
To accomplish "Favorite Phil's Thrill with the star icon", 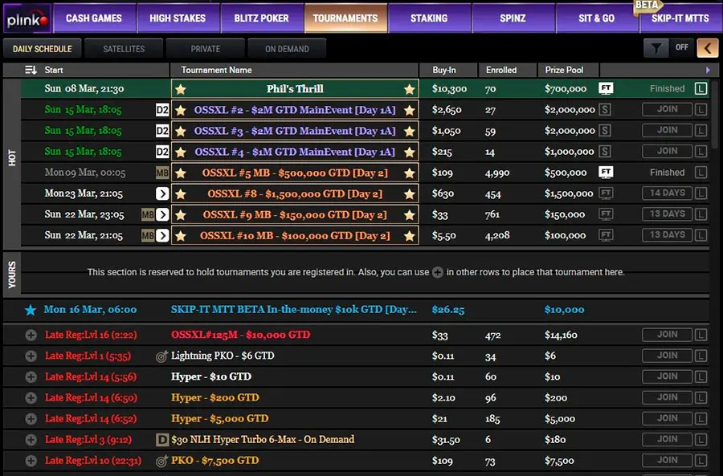I will (181, 89).
